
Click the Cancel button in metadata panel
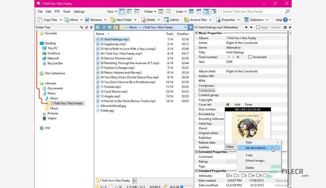click(276, 27)
